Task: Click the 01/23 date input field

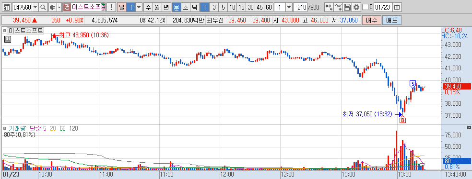Action: click(383, 7)
